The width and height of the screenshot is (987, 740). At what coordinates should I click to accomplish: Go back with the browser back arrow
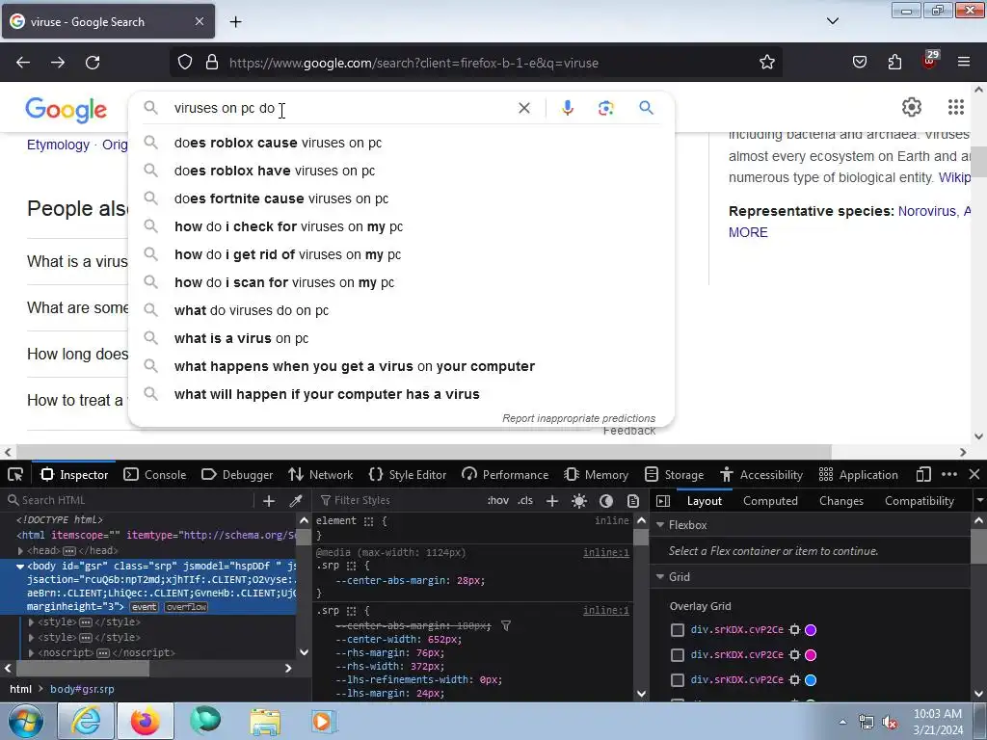pos(23,63)
